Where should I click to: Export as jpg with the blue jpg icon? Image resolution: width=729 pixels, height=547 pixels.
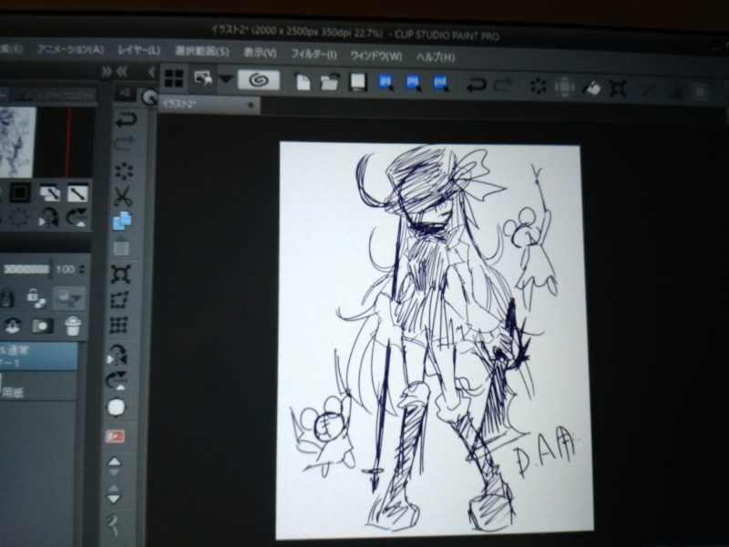click(385, 83)
